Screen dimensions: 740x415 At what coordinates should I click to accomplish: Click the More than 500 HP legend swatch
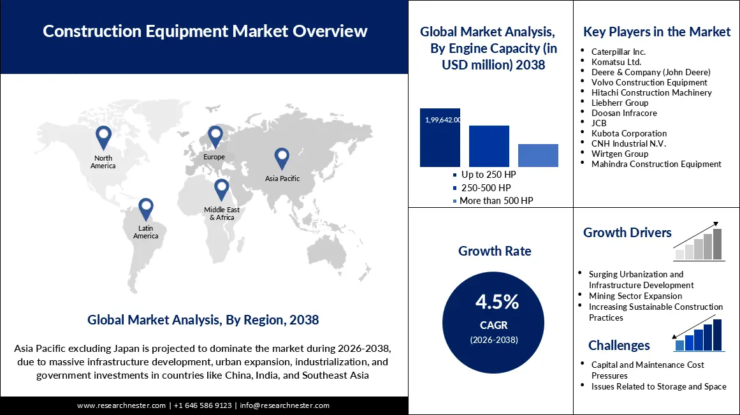coord(454,201)
